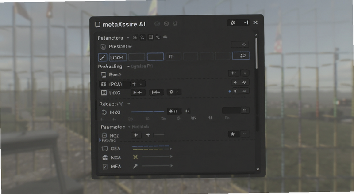This screenshot has width=354, height=194.
Task: Click the plus button in the (PCA) row
Action: click(134, 84)
